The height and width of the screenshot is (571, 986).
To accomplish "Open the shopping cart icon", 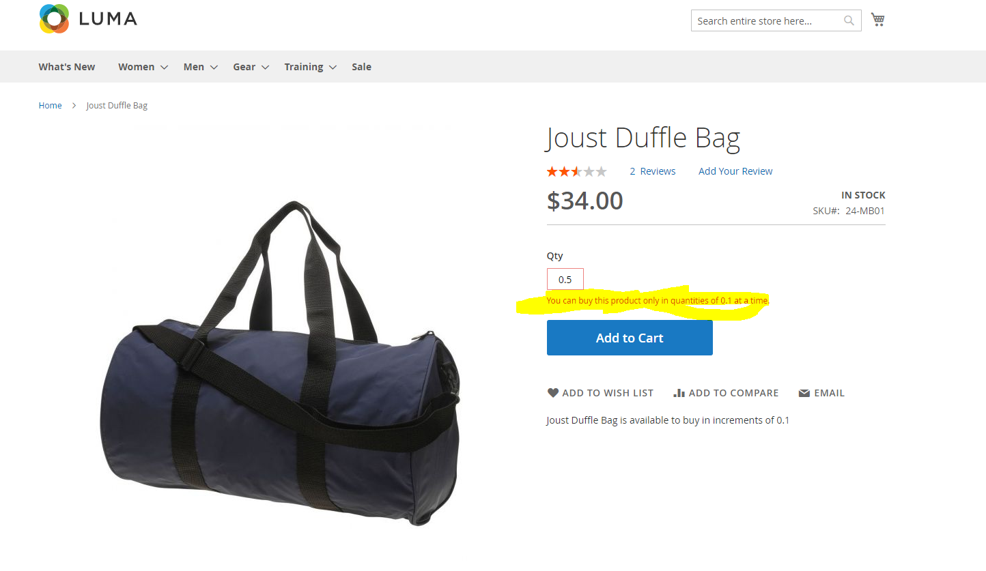I will (878, 20).
